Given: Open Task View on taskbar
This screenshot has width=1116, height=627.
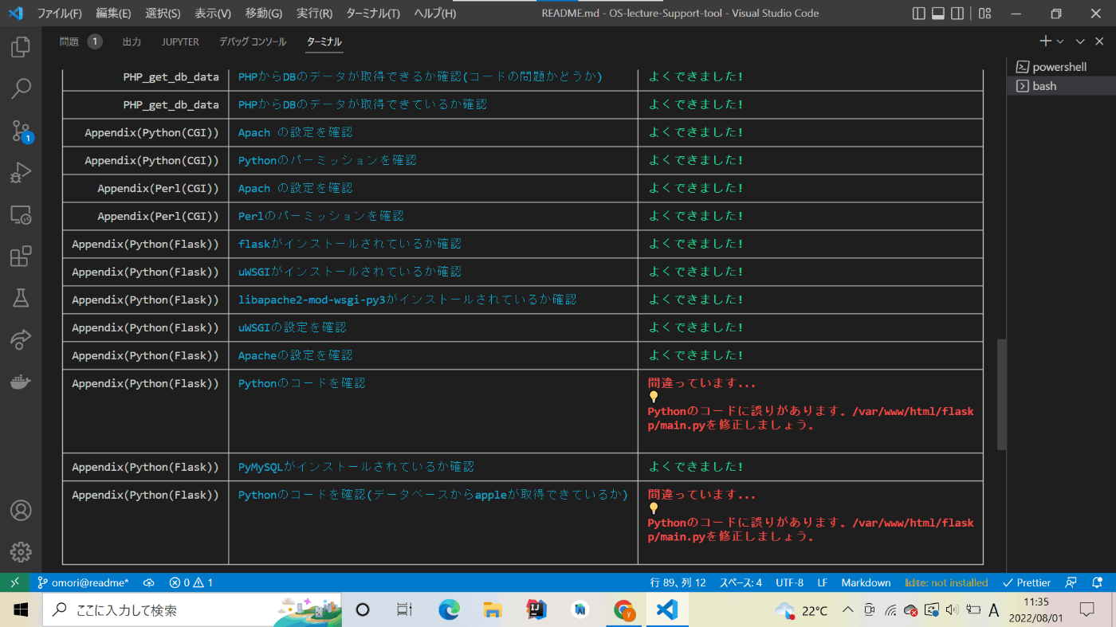Looking at the screenshot, I should pyautogui.click(x=405, y=610).
